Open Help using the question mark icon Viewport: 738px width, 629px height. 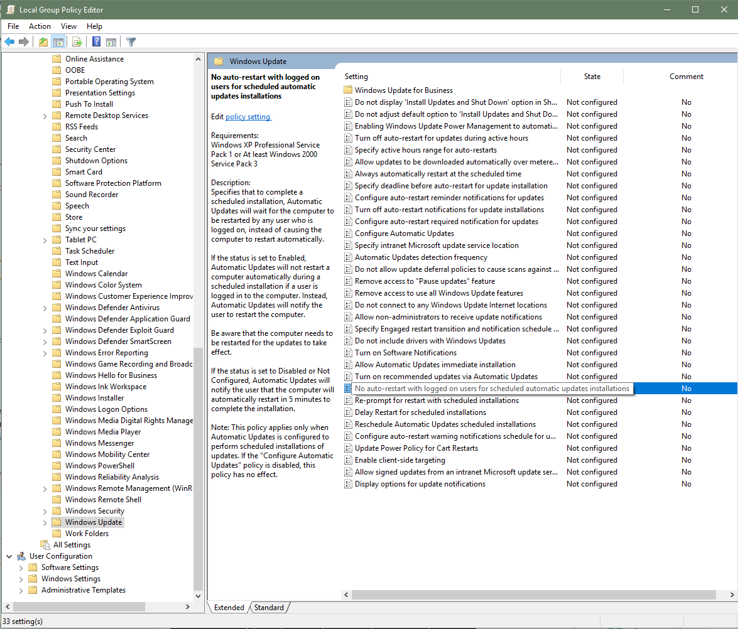click(x=95, y=41)
